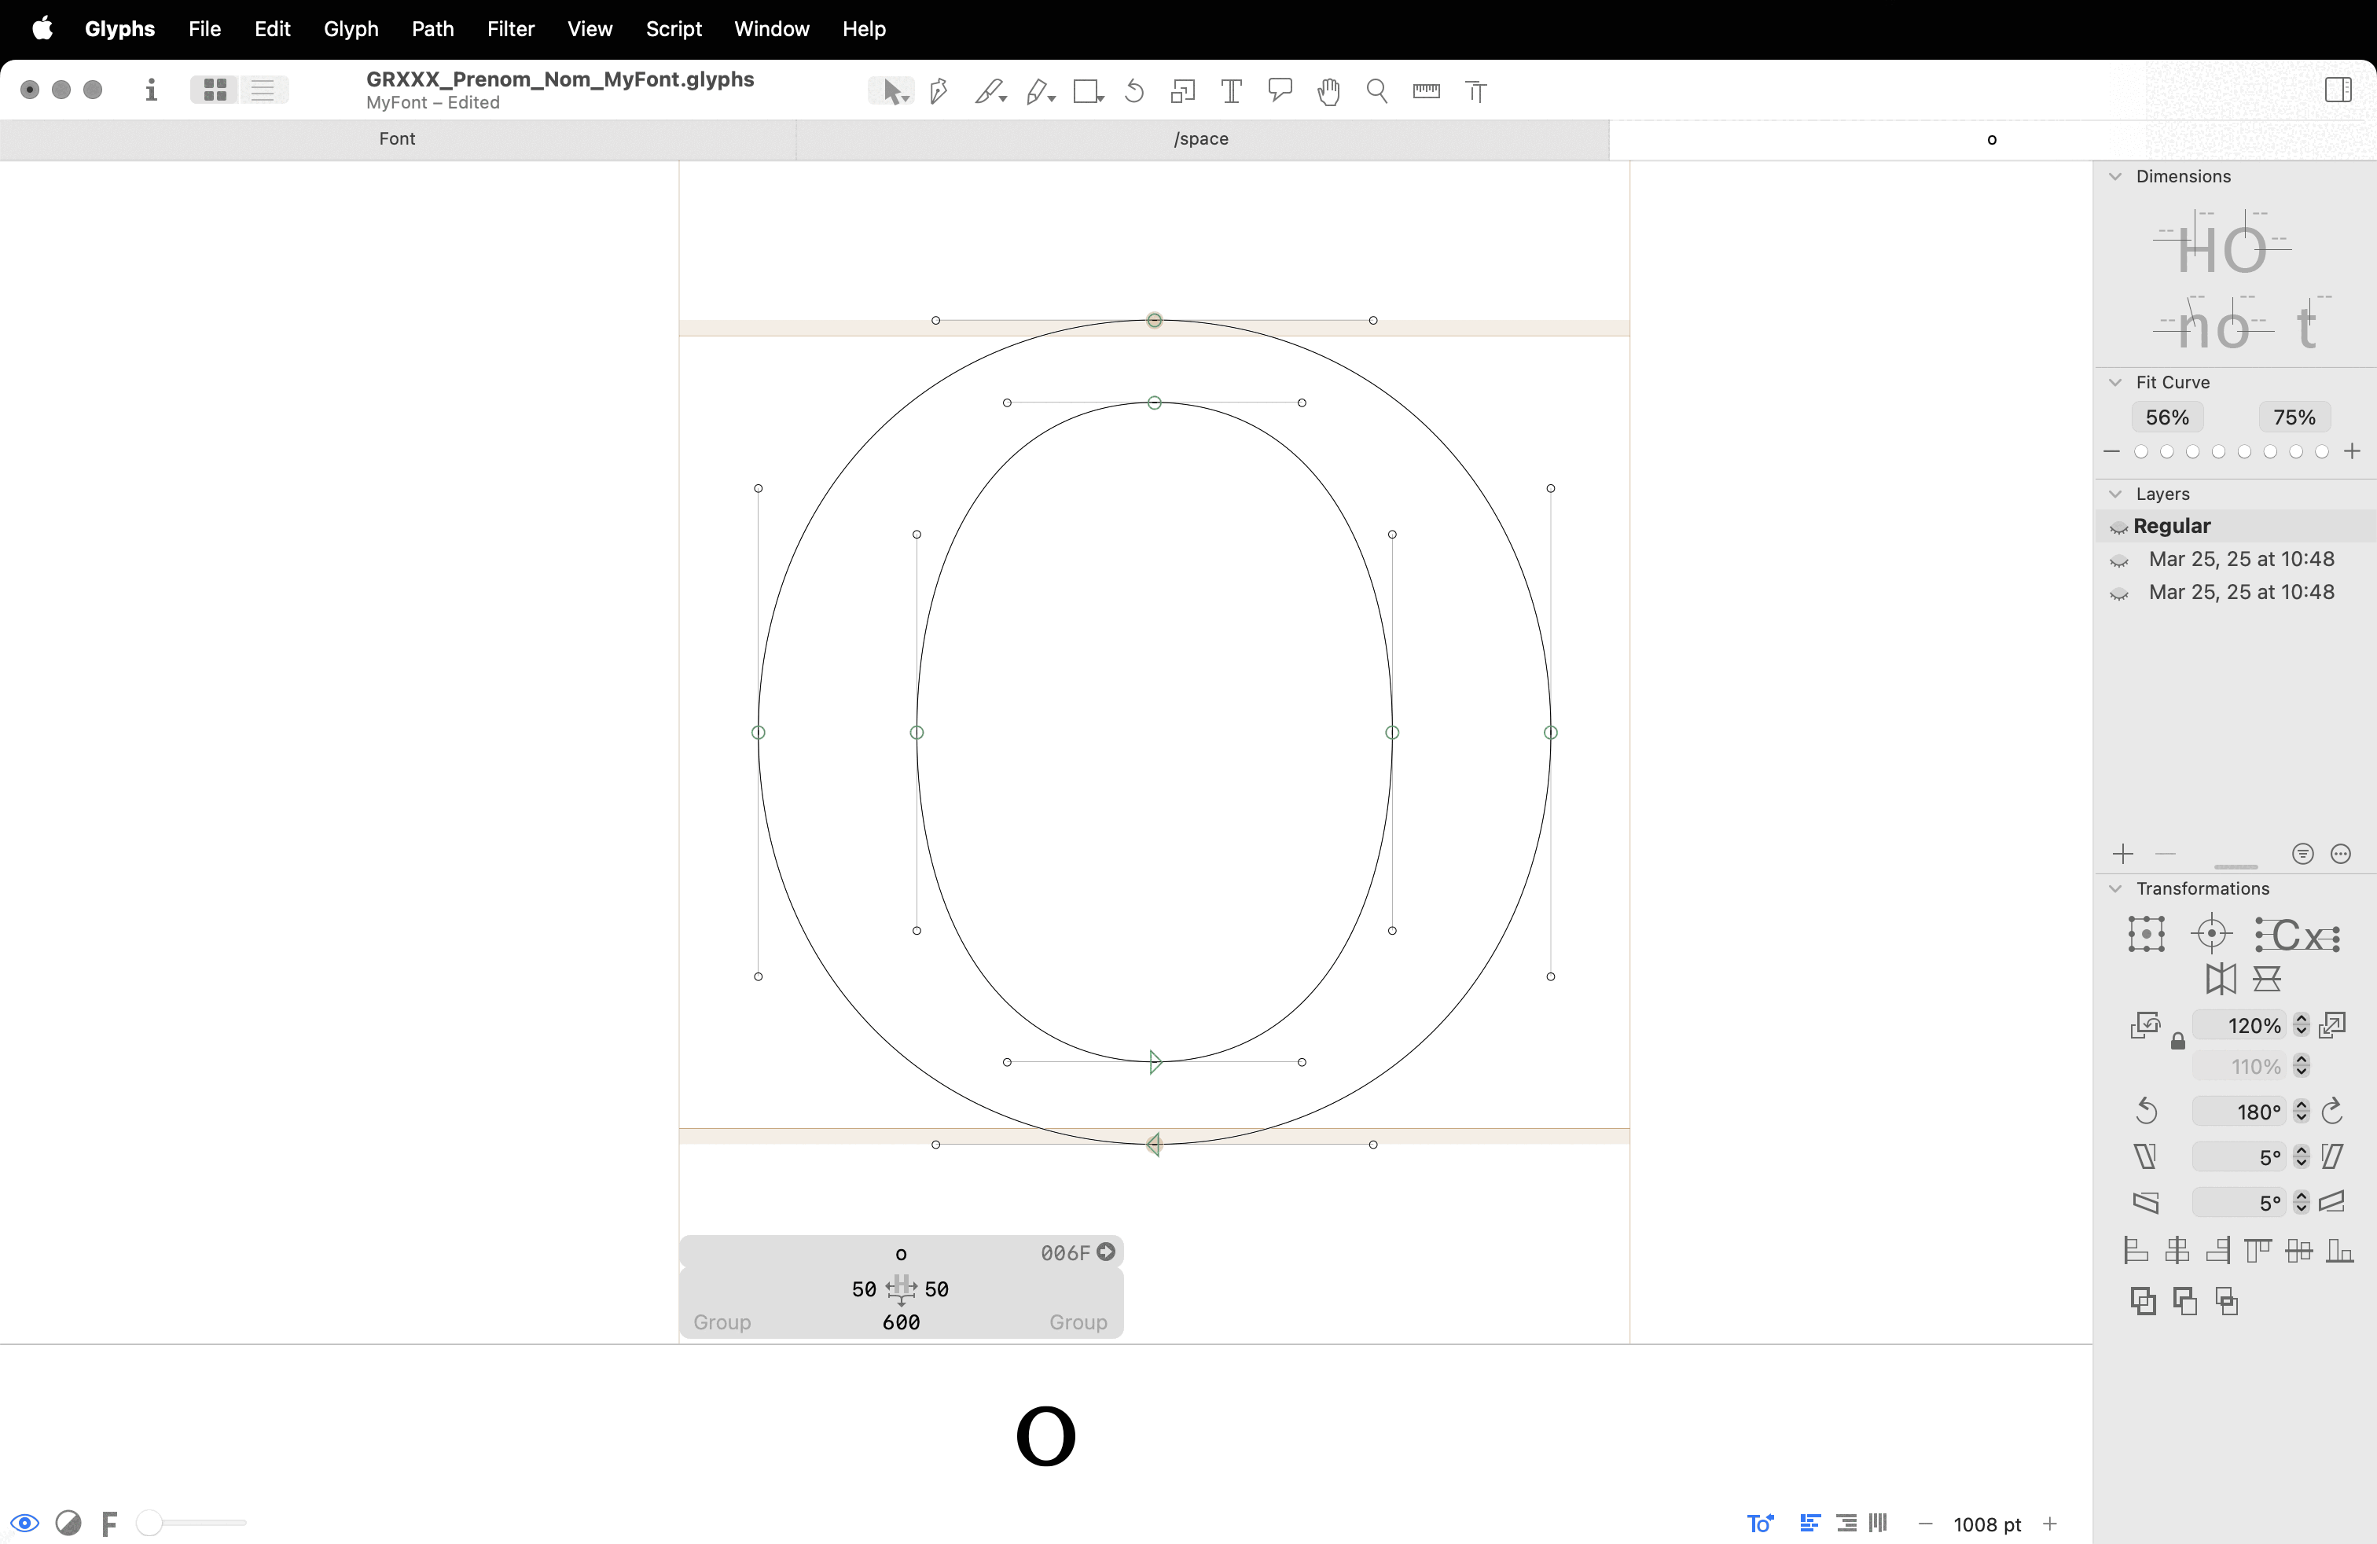Screen dimensions: 2377x1544
Task: Select the Pencil tool
Action: pos(1038,92)
